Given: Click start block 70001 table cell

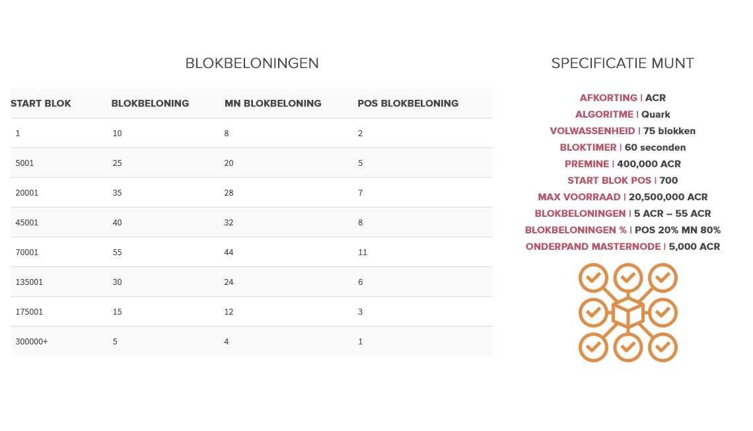Looking at the screenshot, I should pyautogui.click(x=27, y=253).
